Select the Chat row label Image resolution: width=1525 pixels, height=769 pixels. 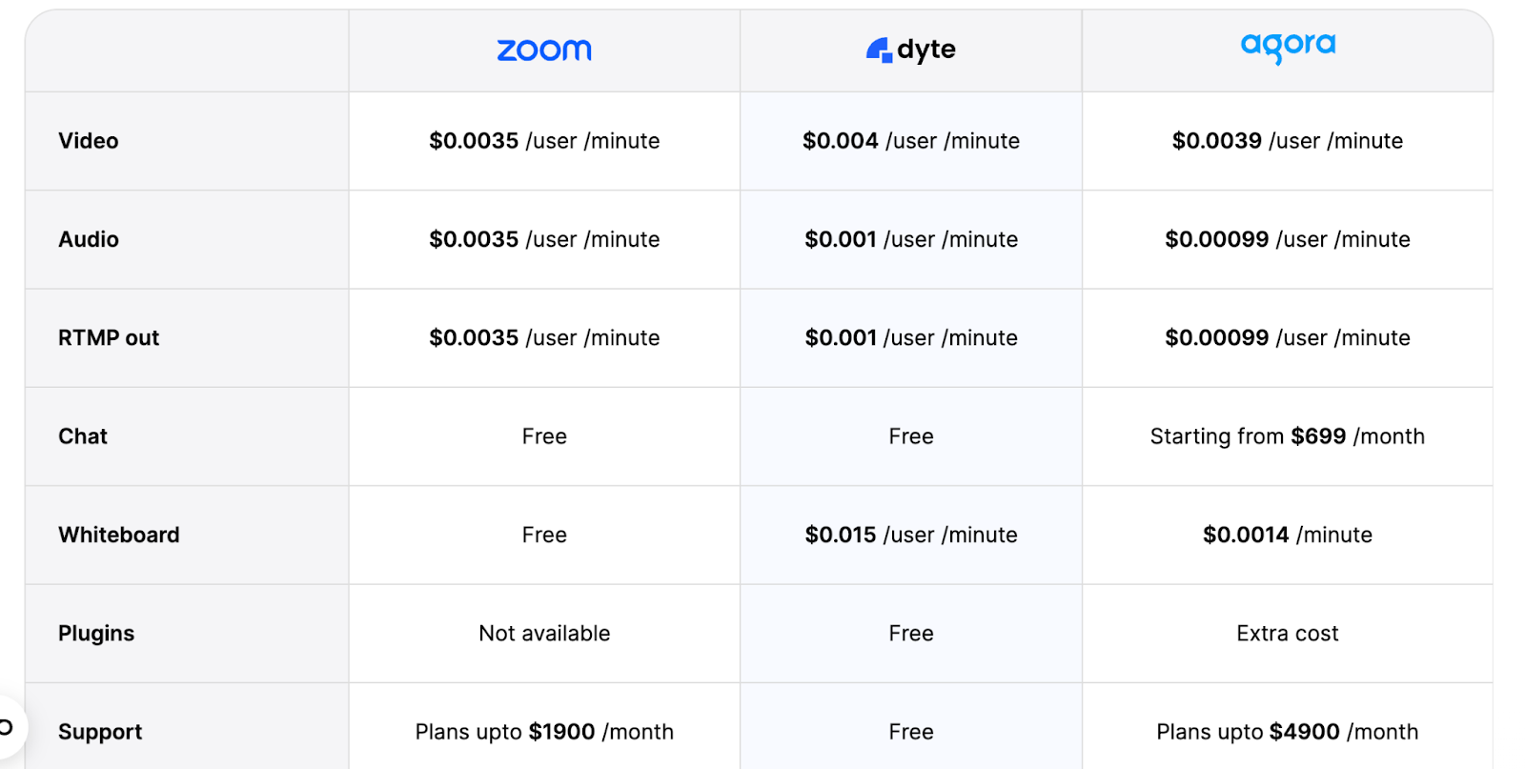[x=83, y=436]
